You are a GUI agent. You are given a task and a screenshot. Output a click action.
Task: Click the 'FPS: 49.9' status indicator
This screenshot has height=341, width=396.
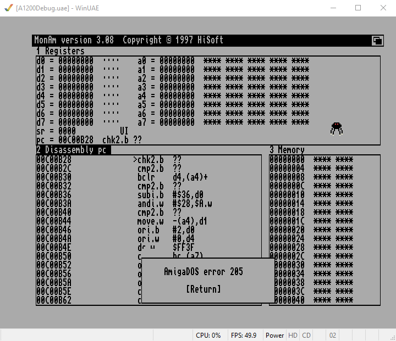[x=244, y=335]
